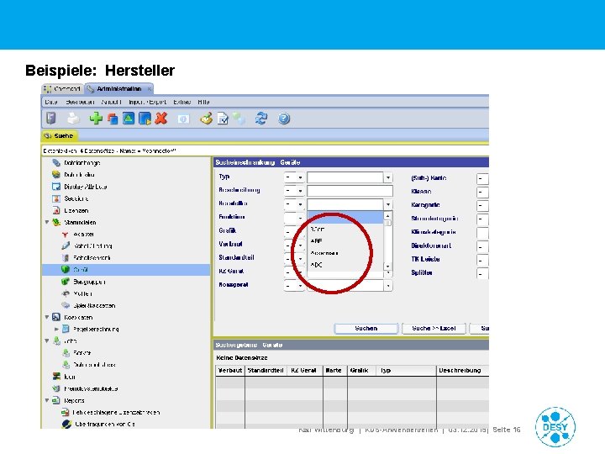Image resolution: width=605 pixels, height=454 pixels.
Task: Open the Import / Export menu
Action: [x=147, y=102]
